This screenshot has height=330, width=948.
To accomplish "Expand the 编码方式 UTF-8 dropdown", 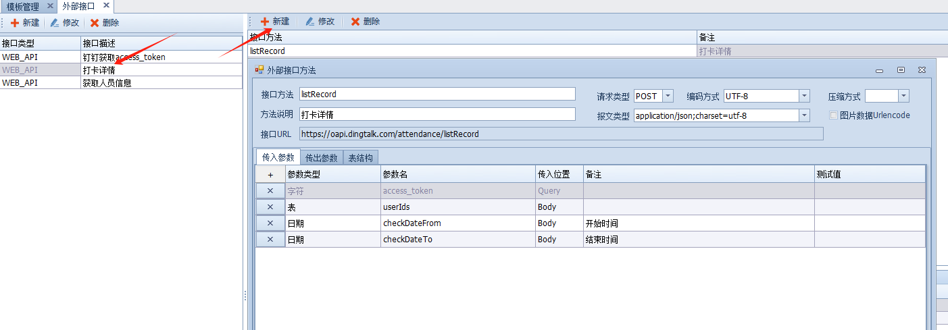I will [804, 97].
